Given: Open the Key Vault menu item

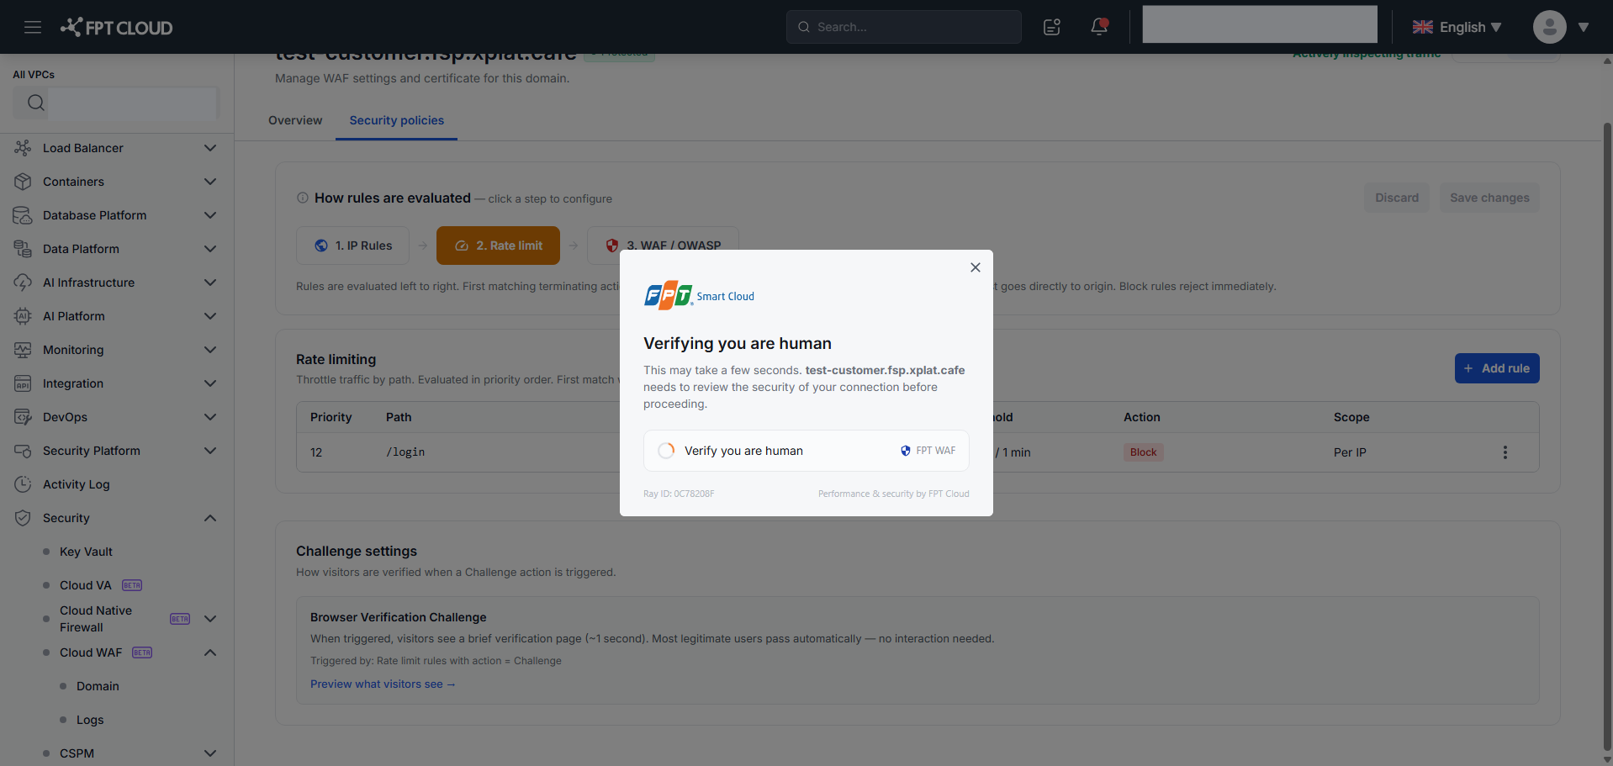Looking at the screenshot, I should 86,552.
